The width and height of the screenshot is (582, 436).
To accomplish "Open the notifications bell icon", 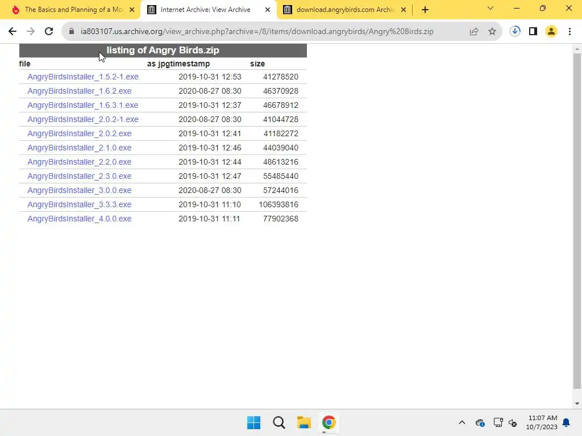I will pos(567,422).
